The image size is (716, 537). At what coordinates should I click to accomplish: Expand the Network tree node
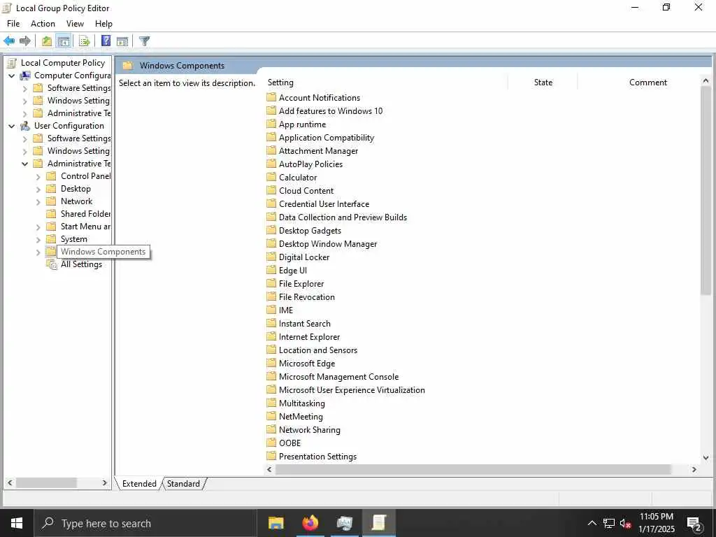coord(38,202)
